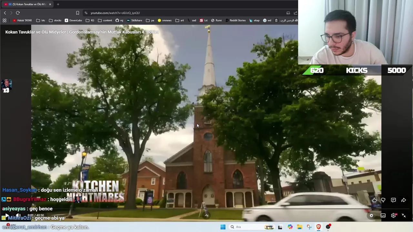
Task: Open the Lst bookmark
Action: coord(204,20)
